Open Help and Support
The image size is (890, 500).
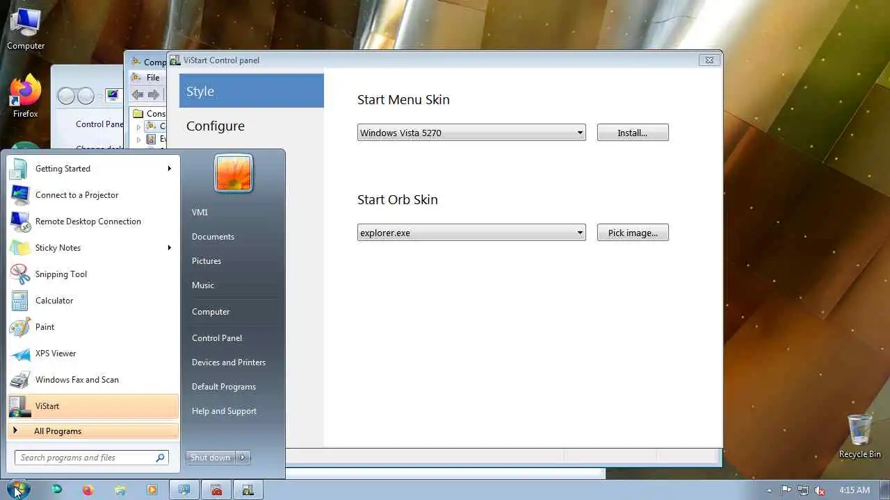224,411
